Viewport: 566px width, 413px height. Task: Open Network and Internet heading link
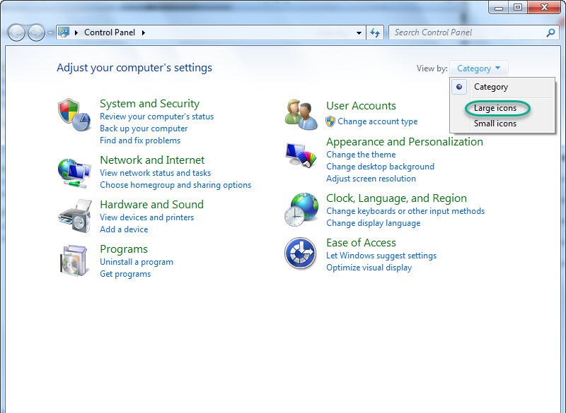coord(152,160)
